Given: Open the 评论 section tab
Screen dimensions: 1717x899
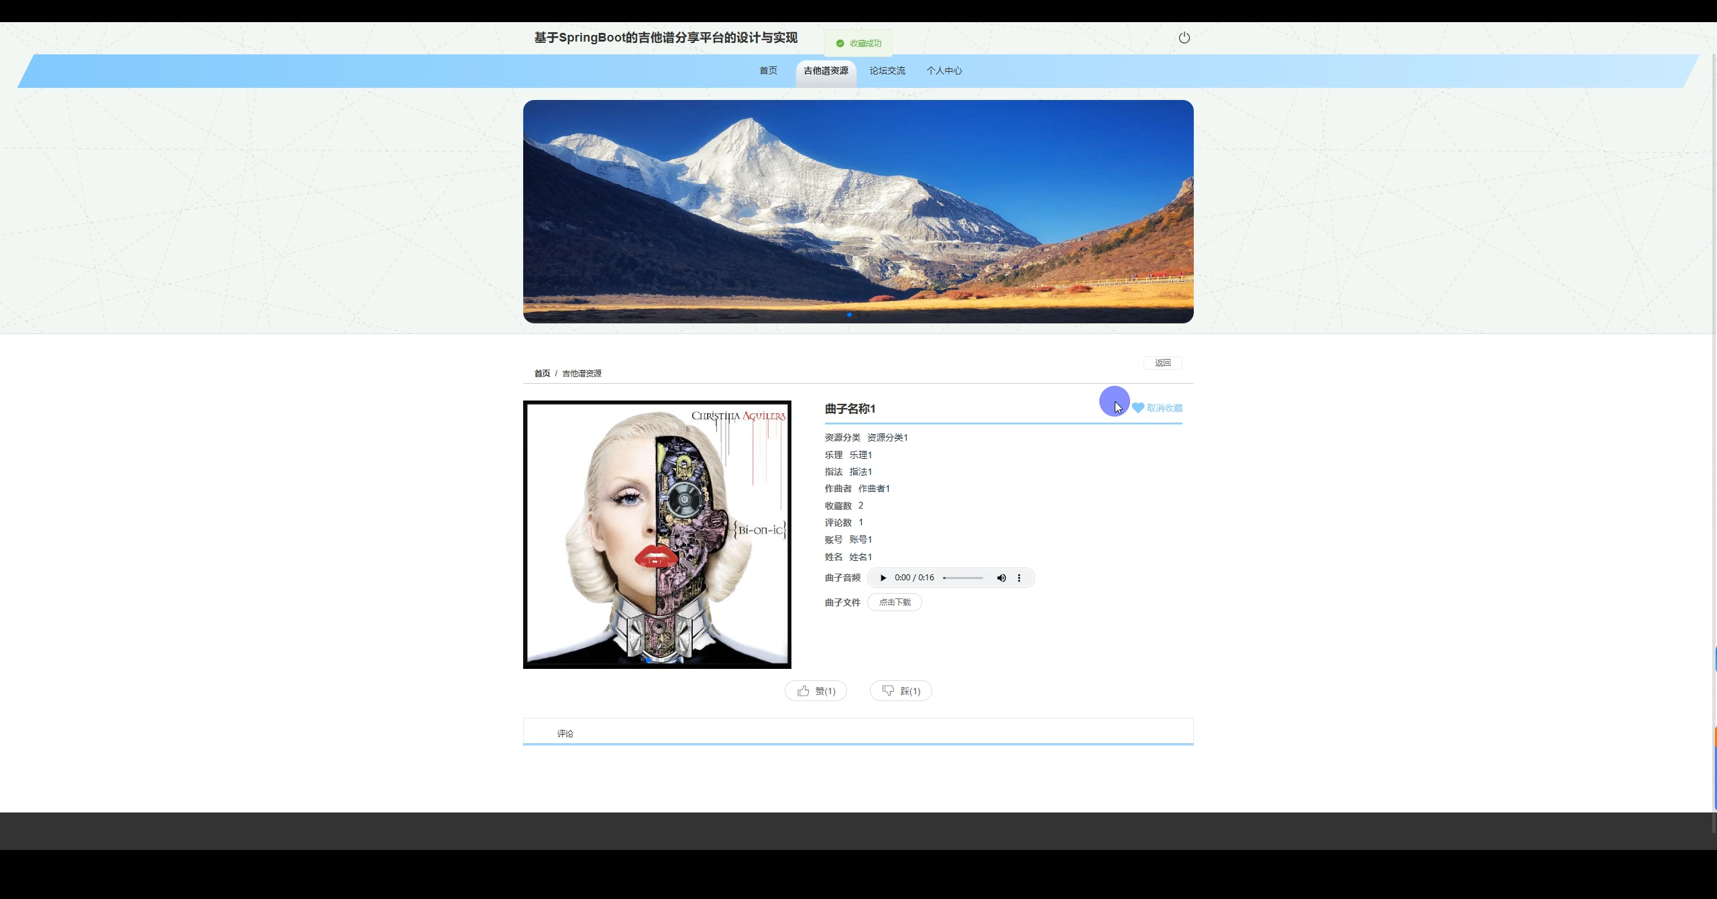Looking at the screenshot, I should (565, 733).
